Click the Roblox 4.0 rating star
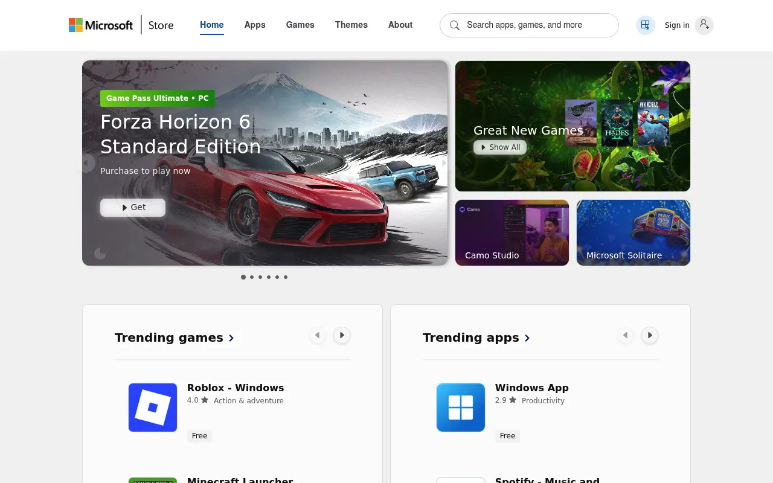 tap(205, 400)
